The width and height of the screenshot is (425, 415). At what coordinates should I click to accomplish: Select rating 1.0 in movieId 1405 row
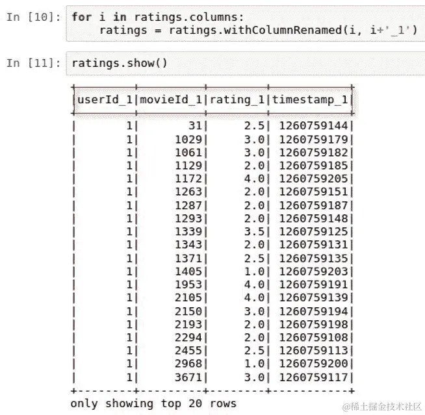point(254,271)
